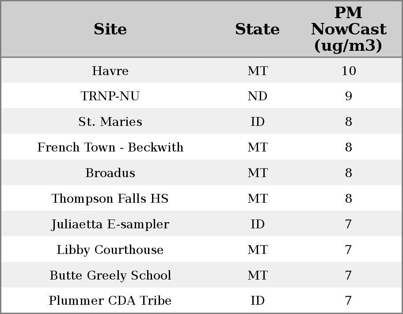Select the PM NowCast value 9
Viewport: 403px width, 314px height.
[348, 96]
